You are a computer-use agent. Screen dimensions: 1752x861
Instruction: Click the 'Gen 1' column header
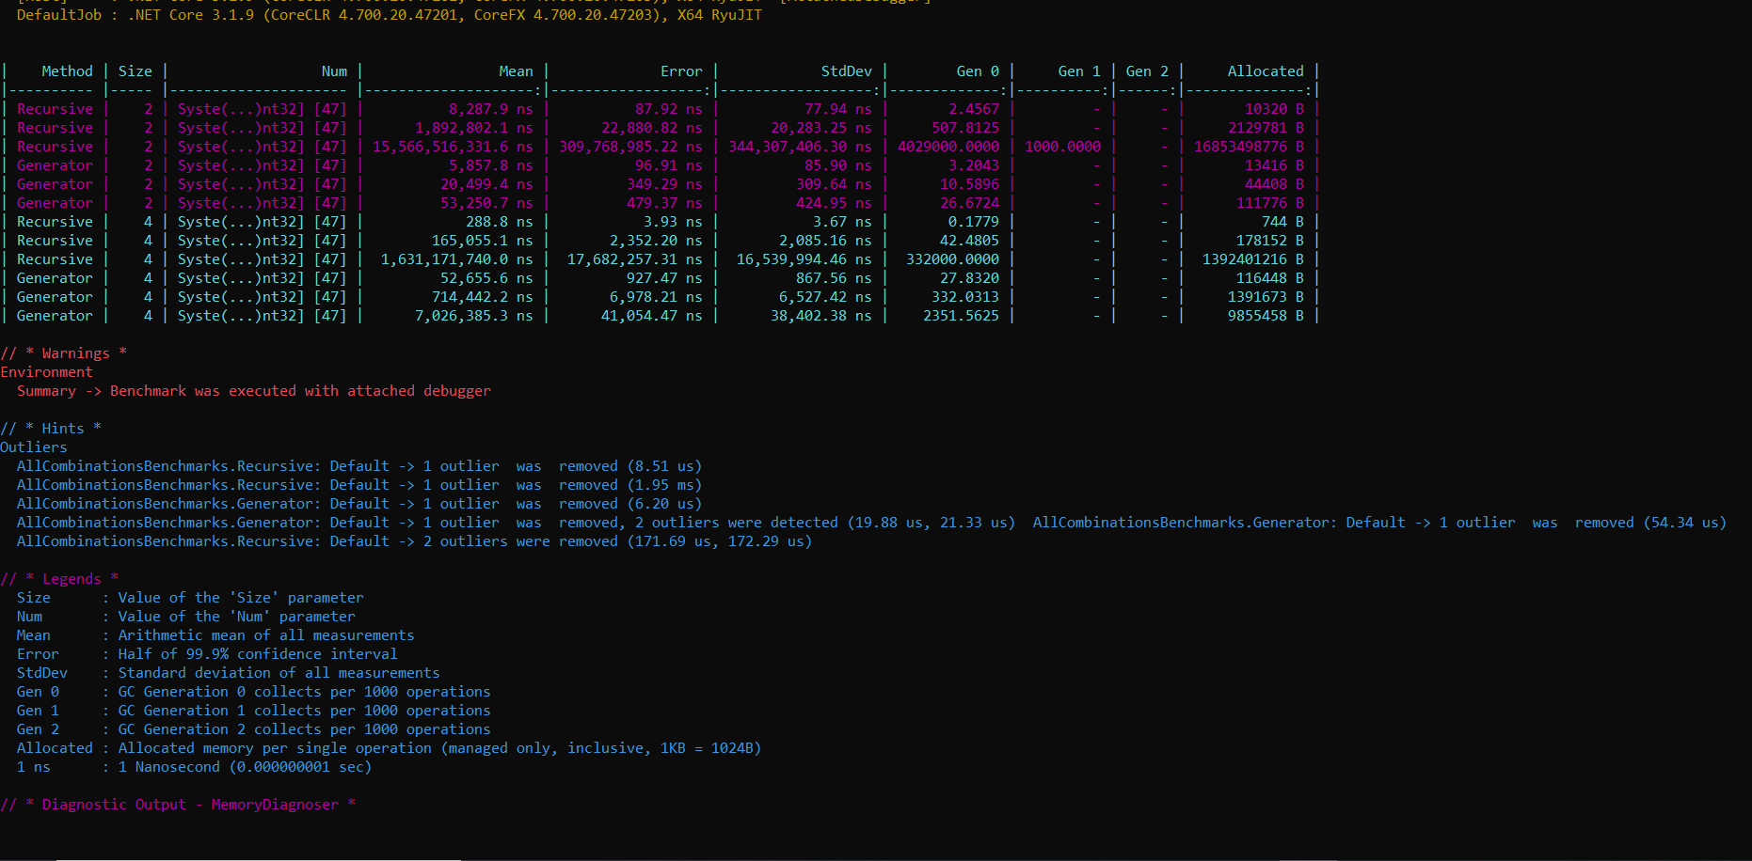coord(1079,71)
